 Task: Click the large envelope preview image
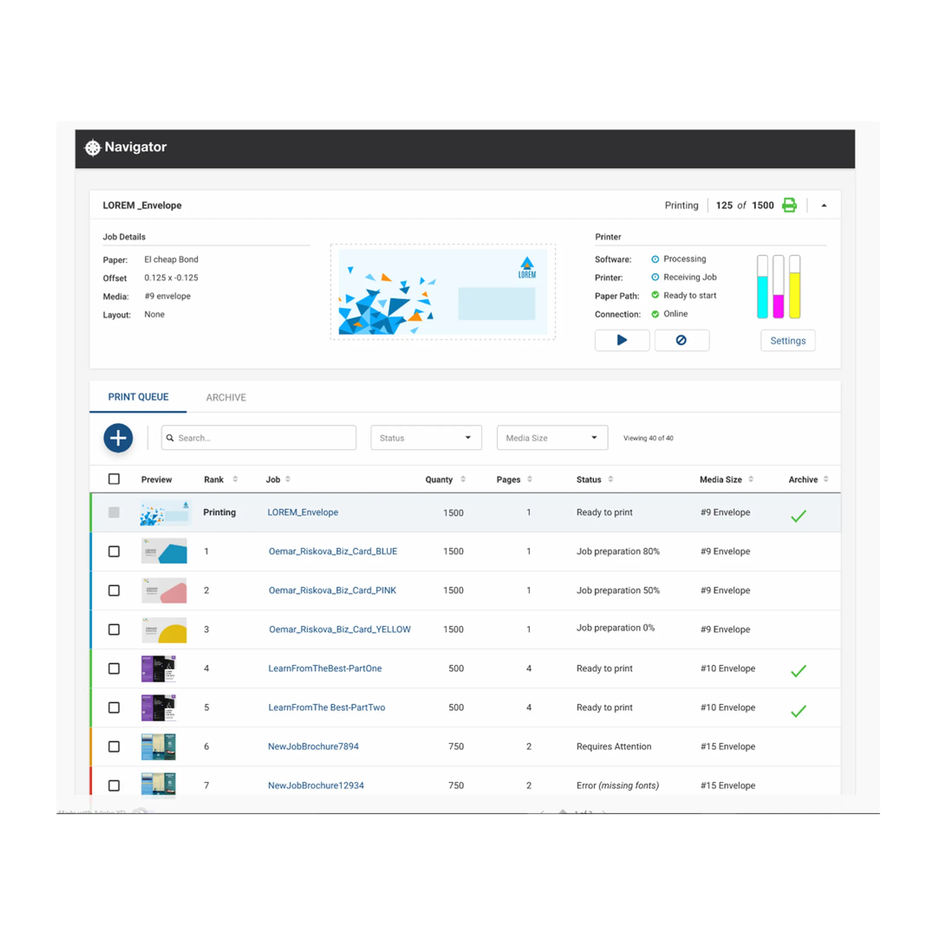(443, 292)
